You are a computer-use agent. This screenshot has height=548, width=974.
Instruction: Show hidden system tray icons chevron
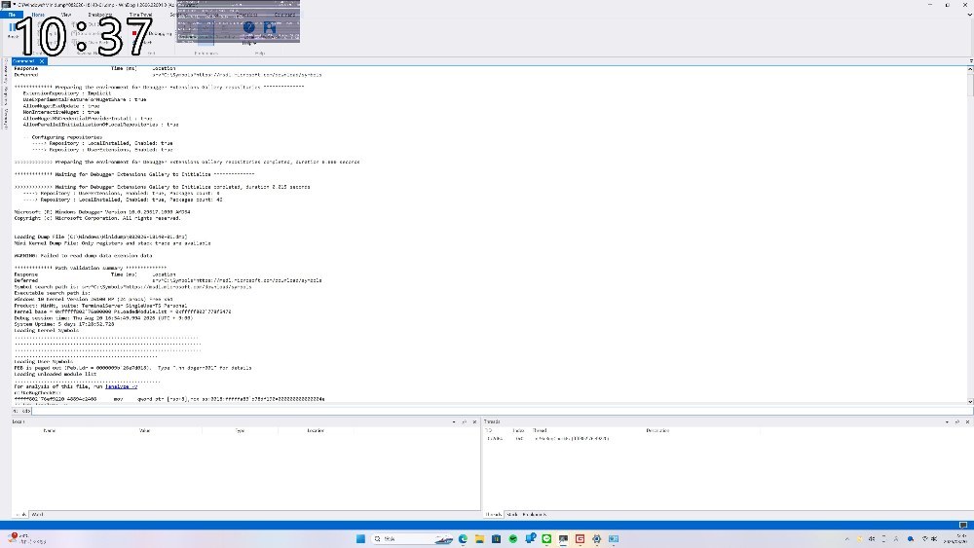coord(847,539)
